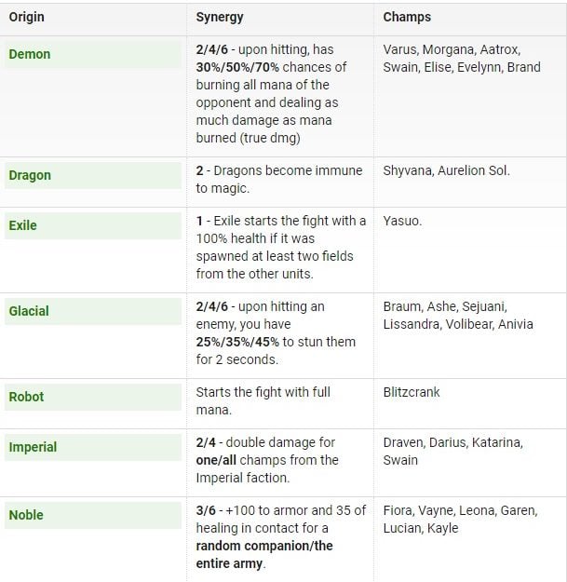This screenshot has width=567, height=582.
Task: Click the Blitzcrank champ cell
Action: pos(412,392)
